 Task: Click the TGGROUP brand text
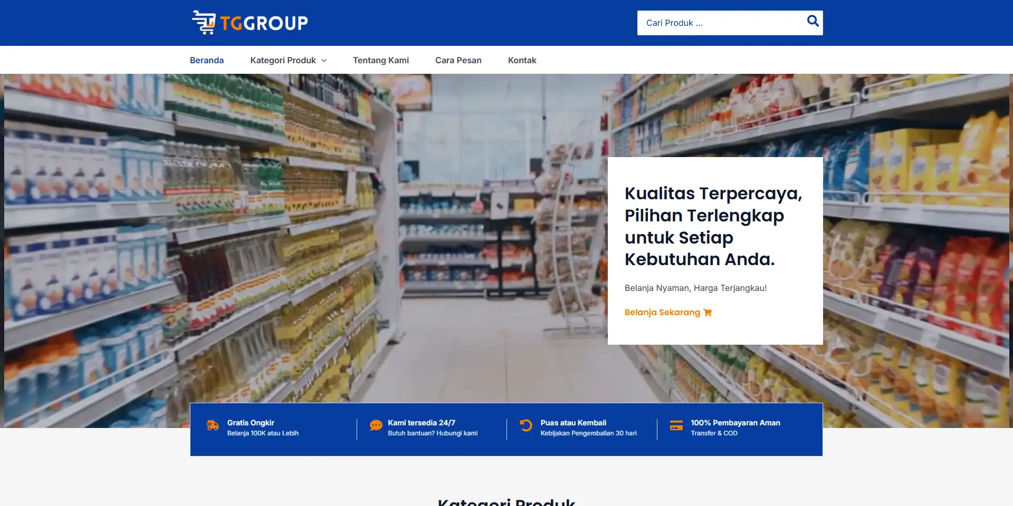point(264,23)
